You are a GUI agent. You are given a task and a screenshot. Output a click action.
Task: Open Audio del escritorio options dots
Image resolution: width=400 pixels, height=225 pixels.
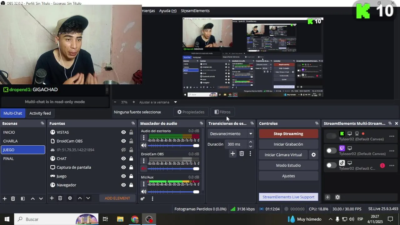pyautogui.click(x=144, y=137)
